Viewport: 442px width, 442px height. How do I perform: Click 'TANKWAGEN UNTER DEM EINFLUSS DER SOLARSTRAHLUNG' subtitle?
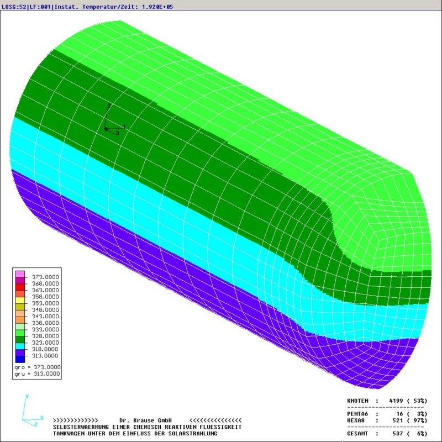[x=135, y=434]
